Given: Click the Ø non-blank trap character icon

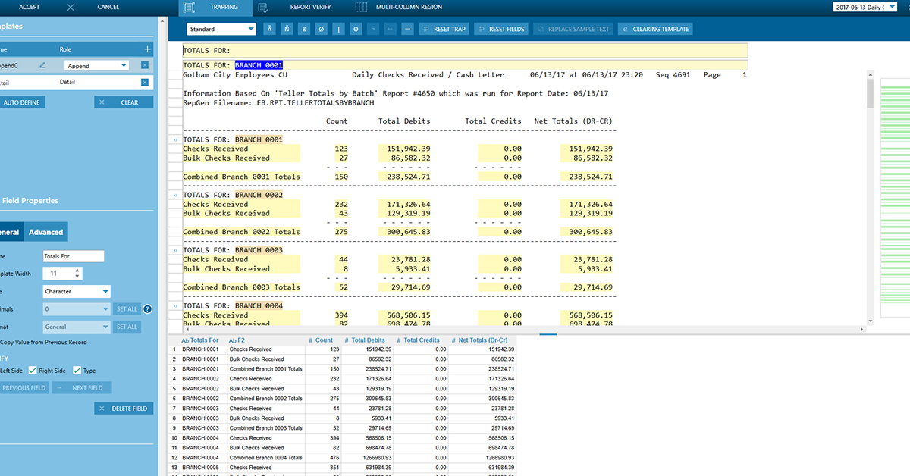Looking at the screenshot, I should click(x=320, y=29).
